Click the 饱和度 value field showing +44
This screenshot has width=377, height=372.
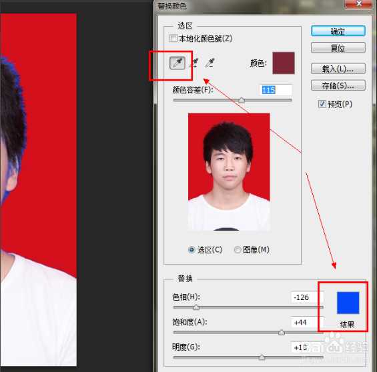pos(307,322)
